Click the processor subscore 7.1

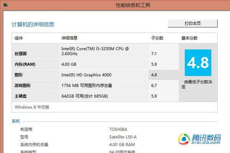tap(154, 54)
